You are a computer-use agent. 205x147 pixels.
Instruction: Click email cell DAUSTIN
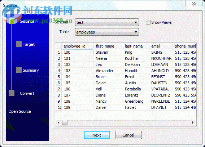[x=161, y=83]
